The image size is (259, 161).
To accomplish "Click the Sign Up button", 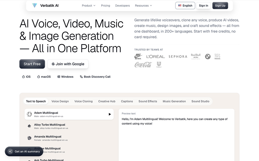I will click(220, 6).
